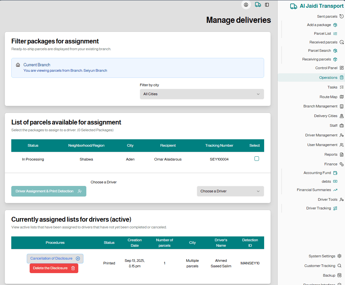Click the Tracking Number column header
Viewport: 345px width, 285px height.
coord(219,145)
